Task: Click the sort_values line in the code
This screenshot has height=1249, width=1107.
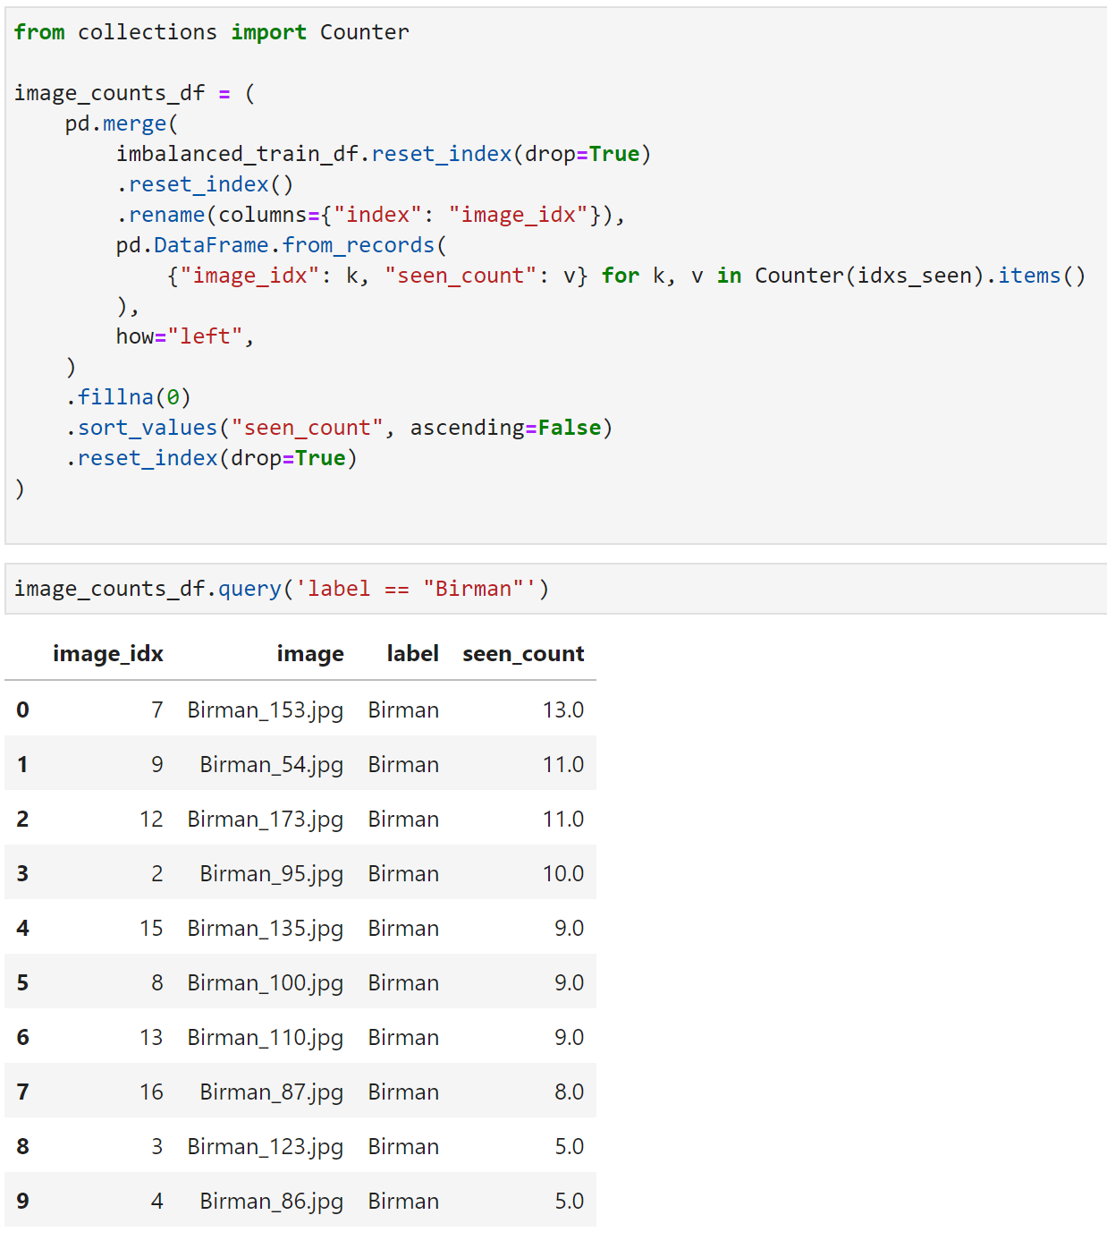Action: click(340, 428)
